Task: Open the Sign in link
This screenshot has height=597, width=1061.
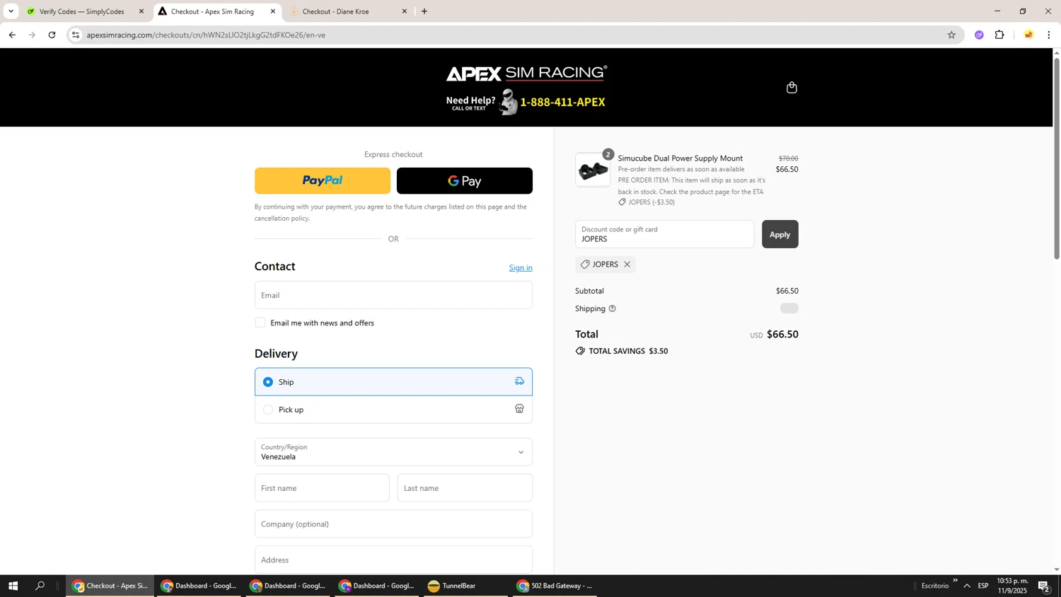Action: [x=521, y=268]
